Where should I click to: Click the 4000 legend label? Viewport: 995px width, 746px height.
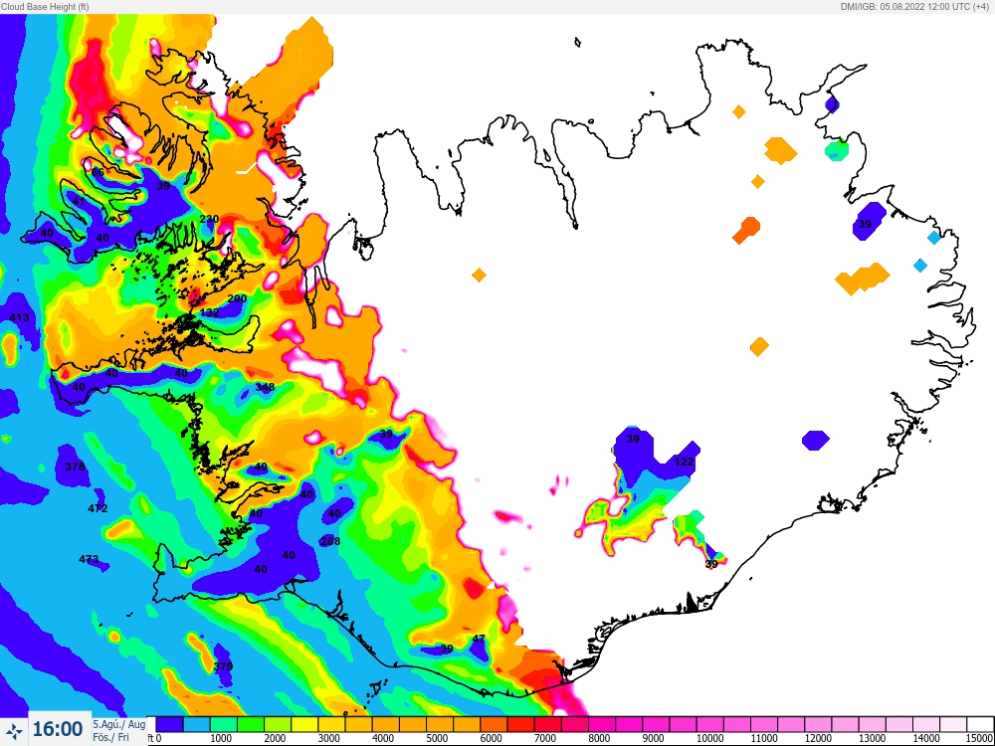[383, 738]
